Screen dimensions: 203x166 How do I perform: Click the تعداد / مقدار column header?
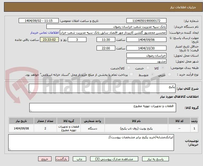pyautogui.click(x=45, y=121)
